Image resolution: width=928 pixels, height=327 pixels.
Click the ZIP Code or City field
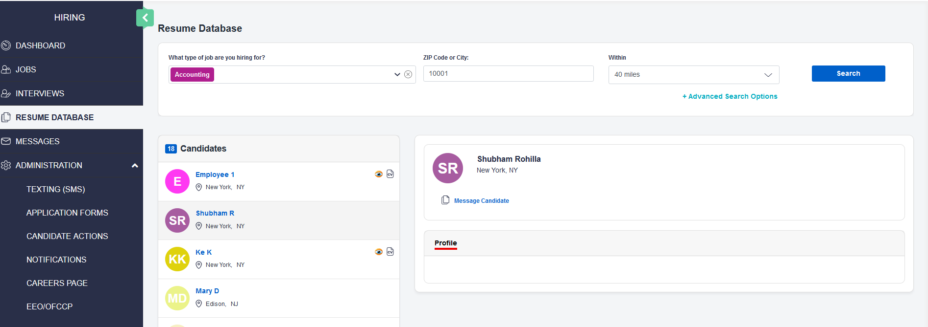(508, 73)
